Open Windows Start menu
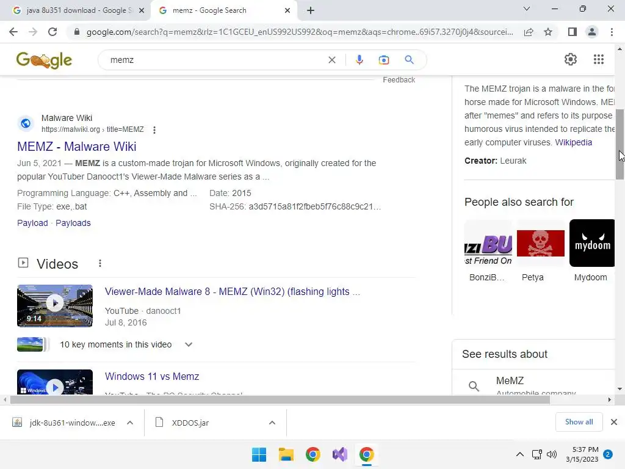This screenshot has width=625, height=469. [x=259, y=454]
